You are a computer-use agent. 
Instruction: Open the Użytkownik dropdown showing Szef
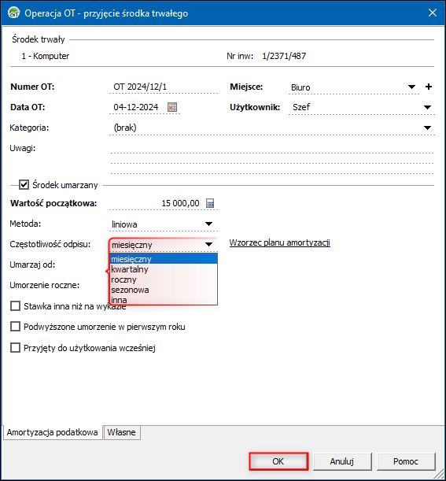(427, 107)
